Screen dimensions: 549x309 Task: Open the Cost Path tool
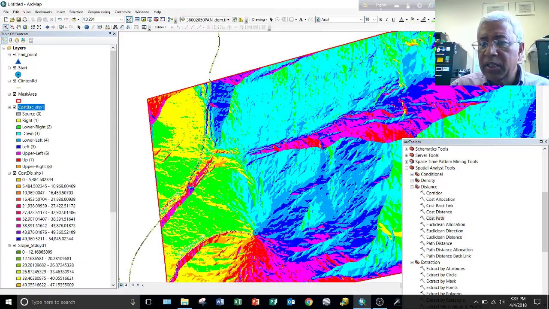pos(435,218)
